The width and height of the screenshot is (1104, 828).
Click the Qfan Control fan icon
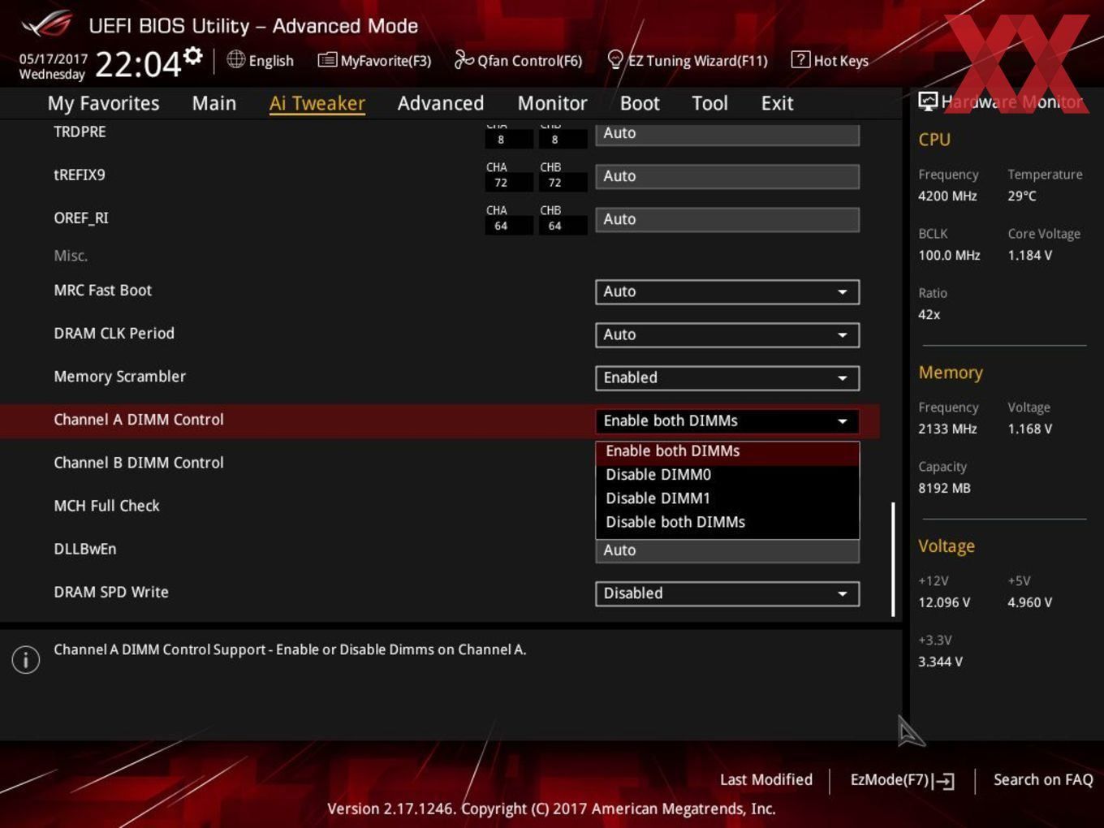click(x=464, y=59)
